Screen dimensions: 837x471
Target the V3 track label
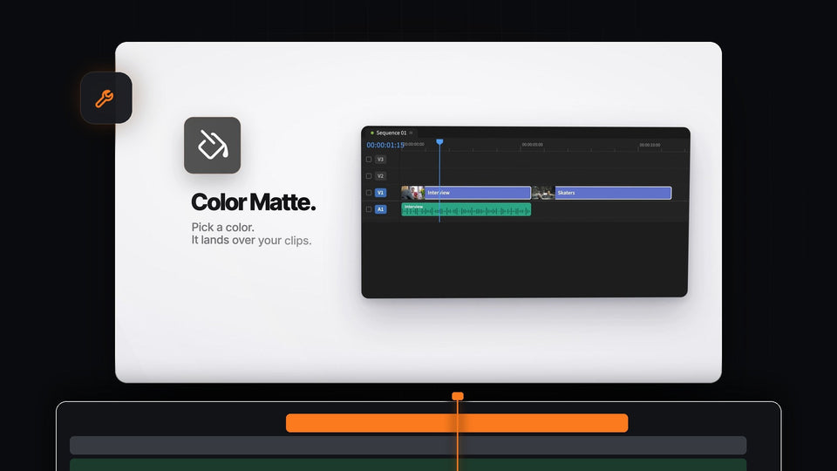pyautogui.click(x=381, y=159)
